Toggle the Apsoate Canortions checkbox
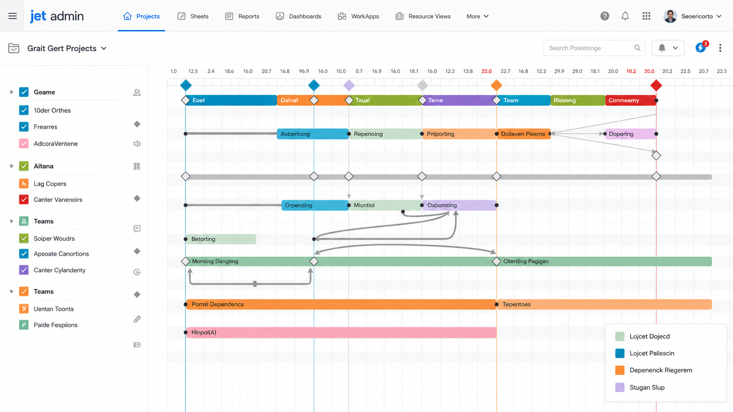 pos(24,254)
